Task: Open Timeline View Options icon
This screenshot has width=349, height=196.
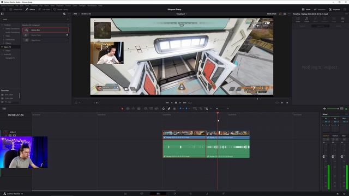Action: point(4,109)
